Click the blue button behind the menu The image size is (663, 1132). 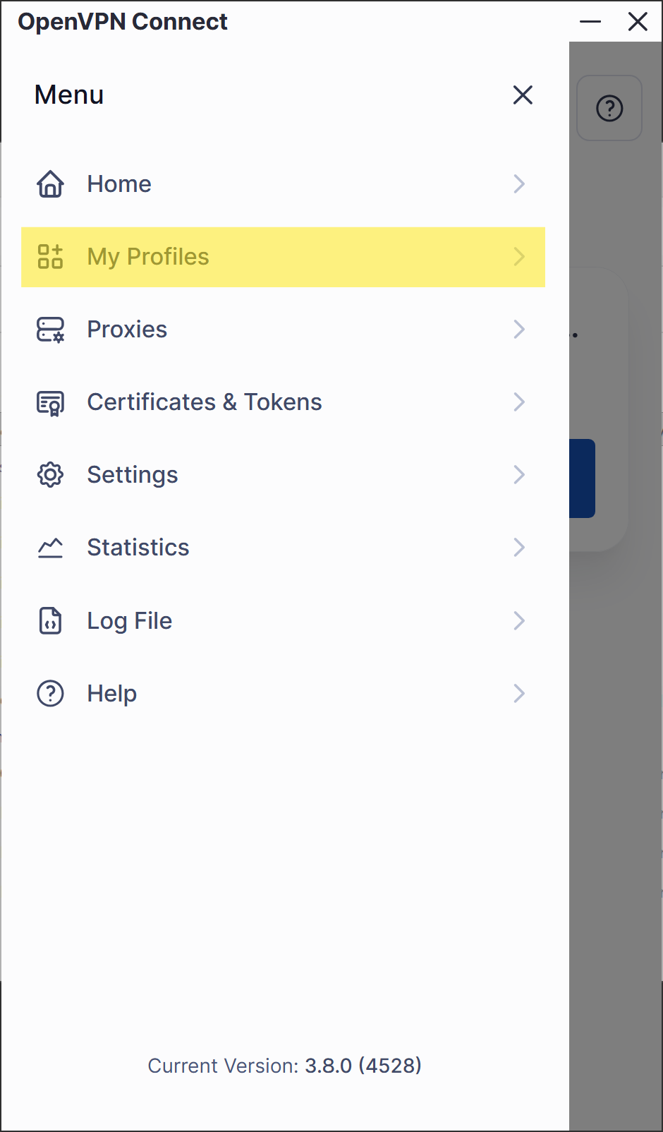583,478
